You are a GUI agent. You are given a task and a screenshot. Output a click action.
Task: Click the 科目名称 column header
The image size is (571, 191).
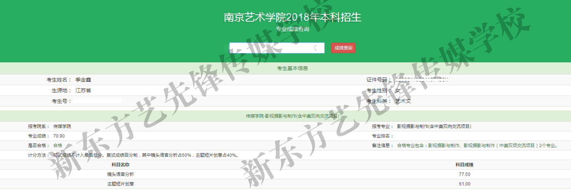(121, 165)
